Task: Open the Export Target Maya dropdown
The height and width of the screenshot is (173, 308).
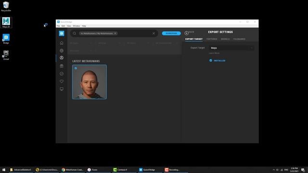Action: 231,48
